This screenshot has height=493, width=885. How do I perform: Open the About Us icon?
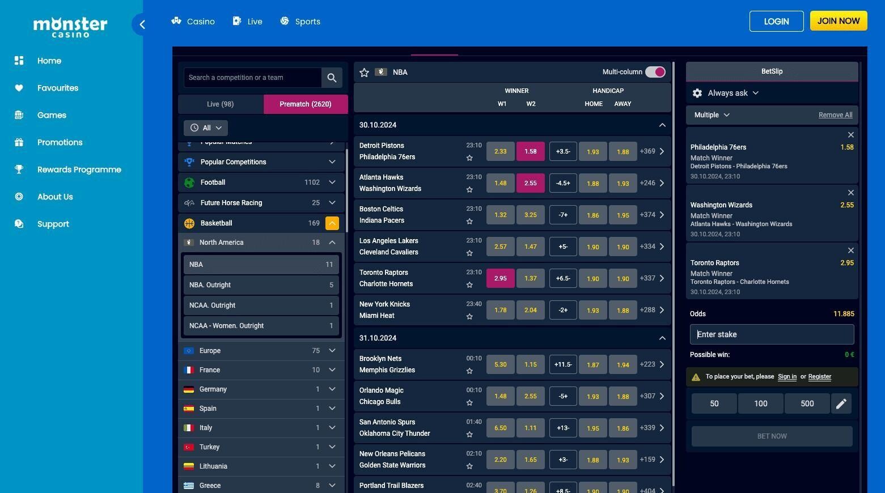point(19,197)
